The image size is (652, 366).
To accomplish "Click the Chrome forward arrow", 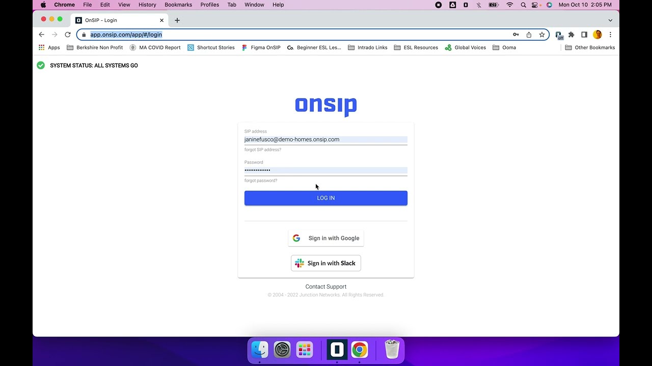I will click(x=55, y=35).
